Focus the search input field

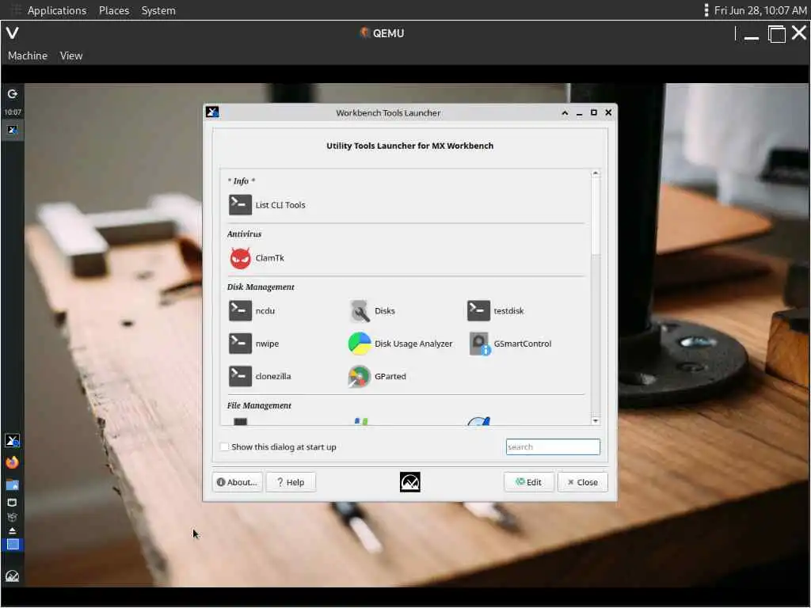click(553, 446)
